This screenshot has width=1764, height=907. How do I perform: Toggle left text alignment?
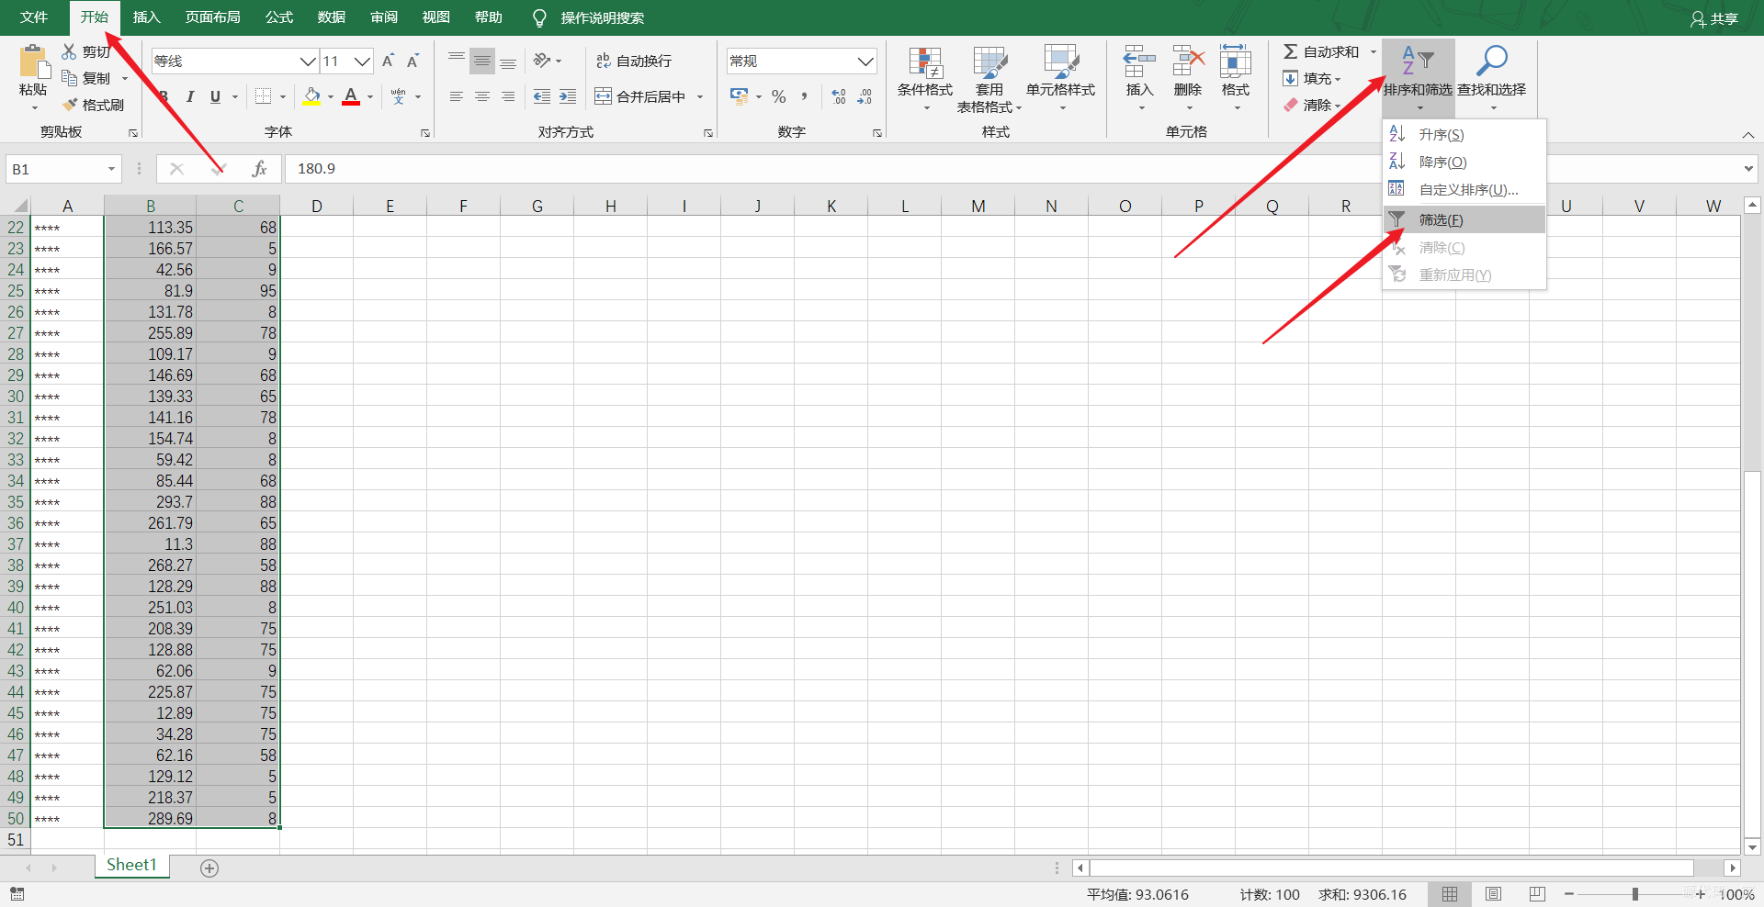tap(457, 96)
